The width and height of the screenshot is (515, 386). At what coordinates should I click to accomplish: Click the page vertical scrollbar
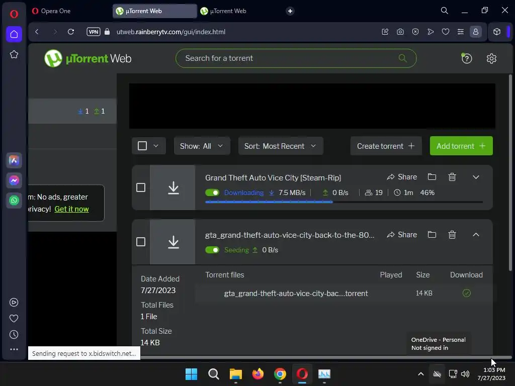pos(510,173)
